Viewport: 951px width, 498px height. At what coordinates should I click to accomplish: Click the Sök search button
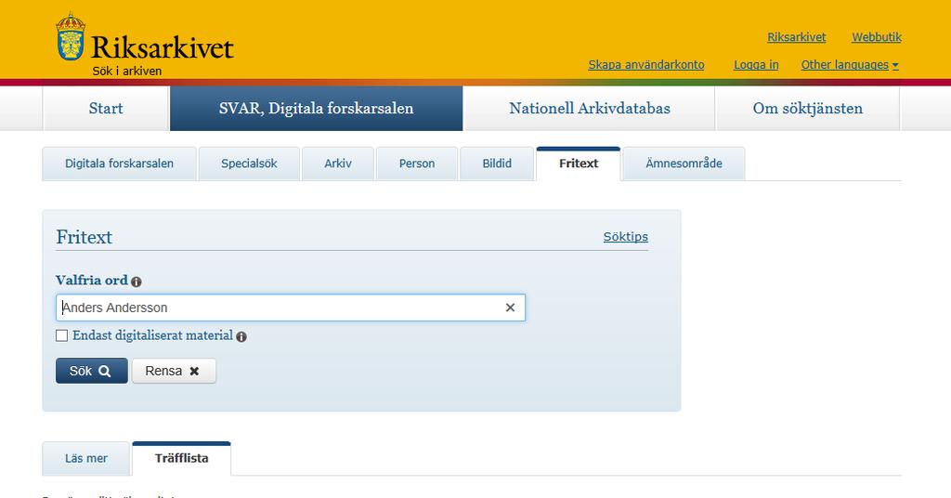click(x=92, y=371)
